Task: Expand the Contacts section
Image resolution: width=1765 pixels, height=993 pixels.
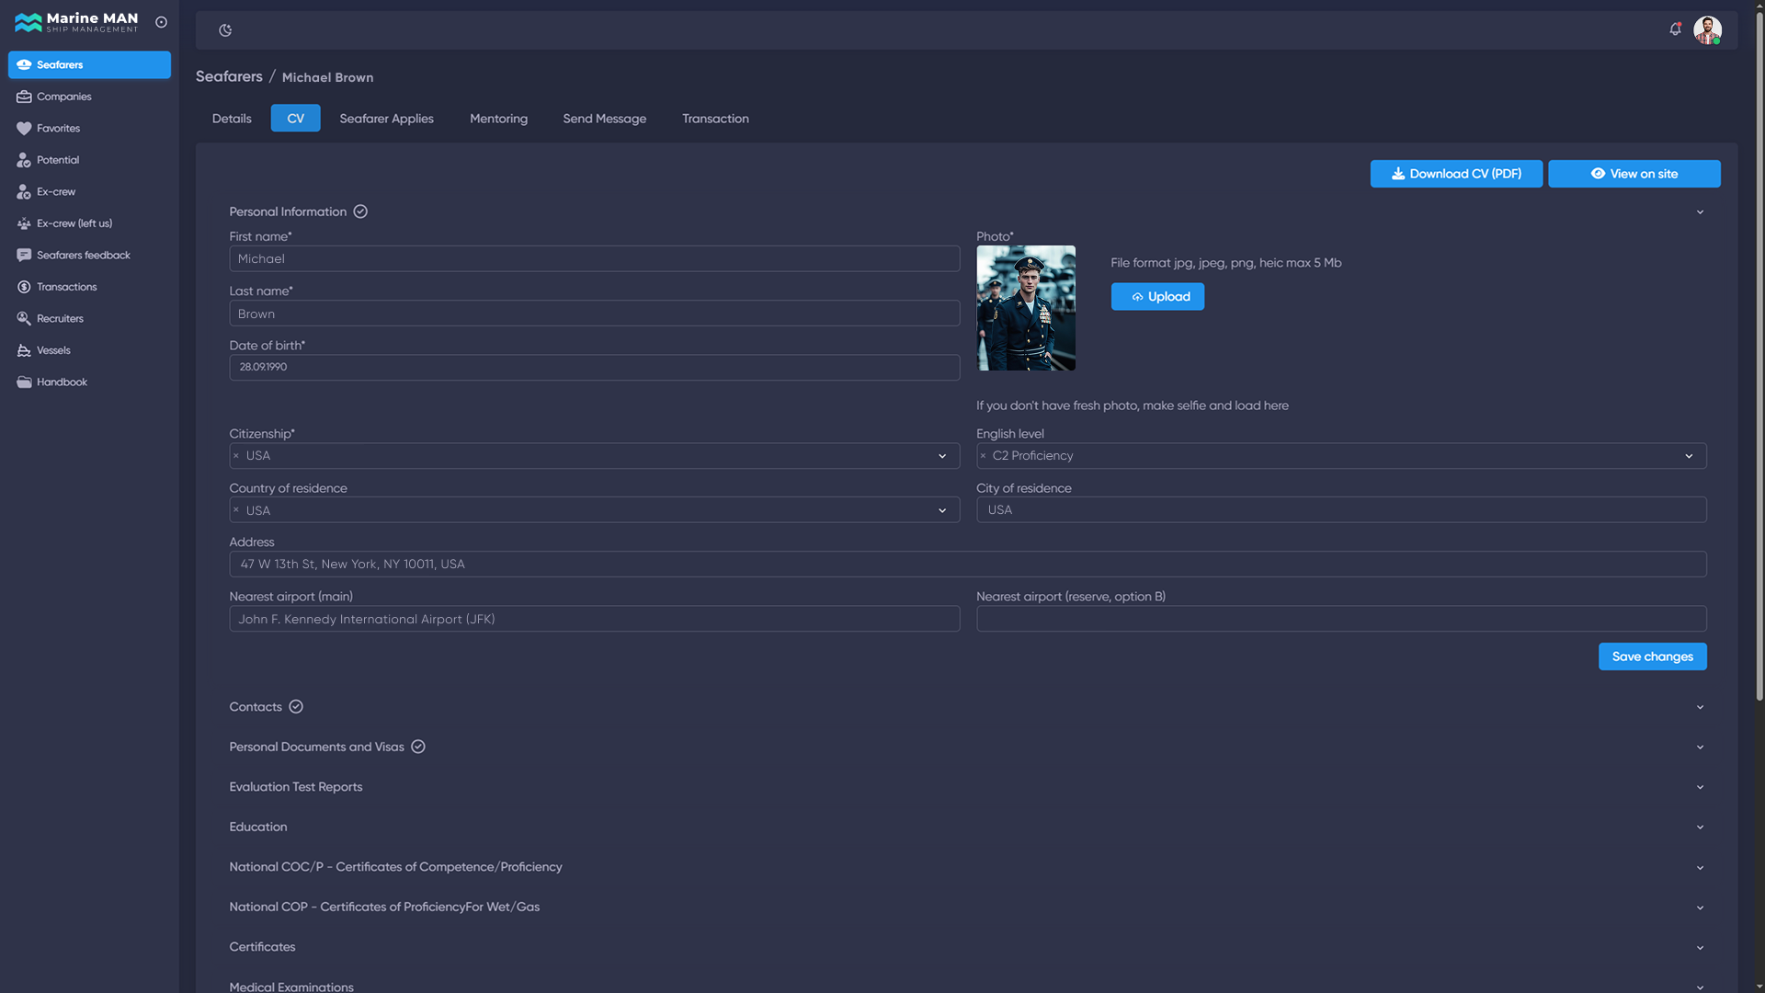Action: pyautogui.click(x=967, y=707)
